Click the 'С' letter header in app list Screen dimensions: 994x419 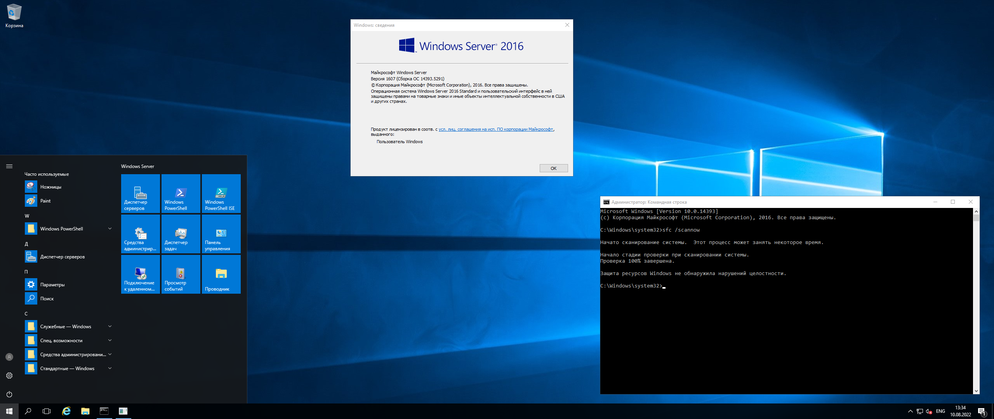[26, 314]
